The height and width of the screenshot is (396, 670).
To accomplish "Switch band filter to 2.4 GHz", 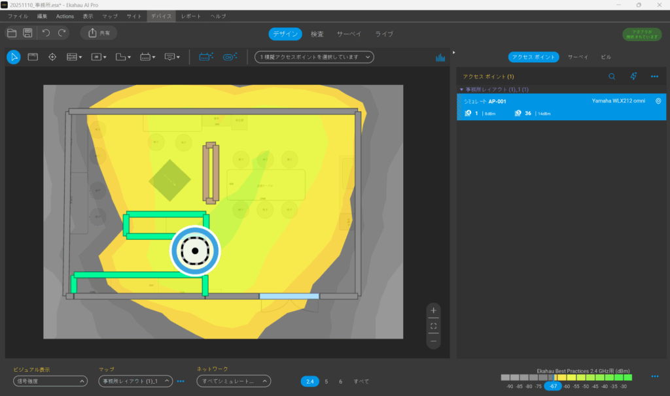I will click(x=310, y=381).
